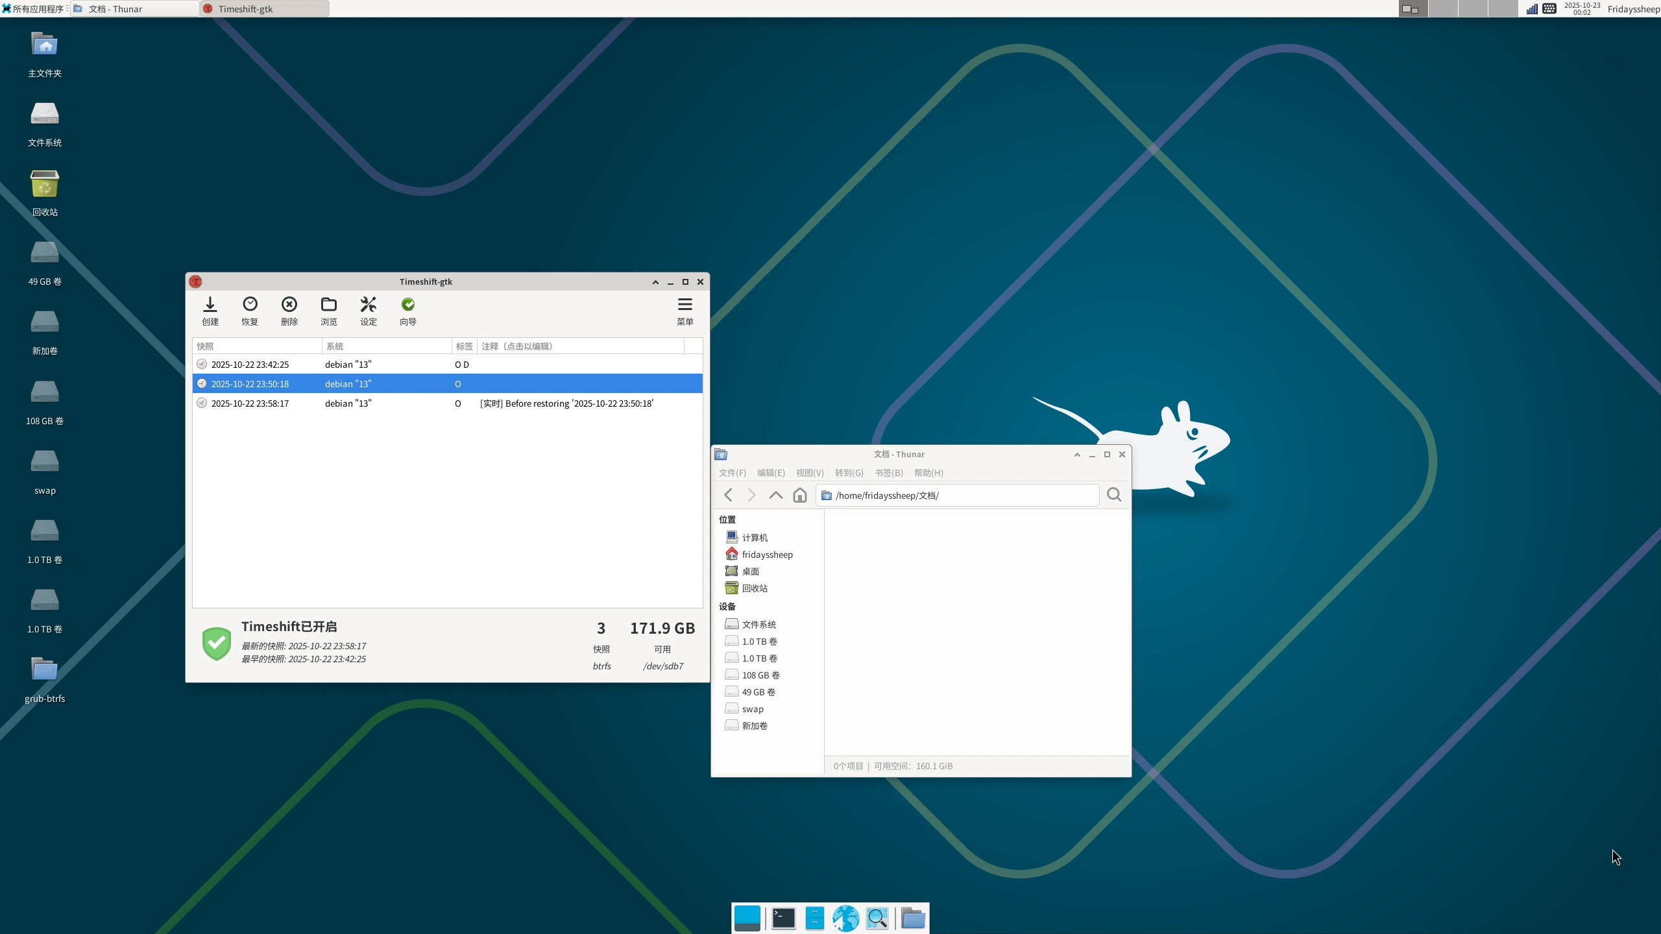This screenshot has height=934, width=1661.
Task: Open the 转到 menu in Thunar
Action: pyautogui.click(x=849, y=473)
